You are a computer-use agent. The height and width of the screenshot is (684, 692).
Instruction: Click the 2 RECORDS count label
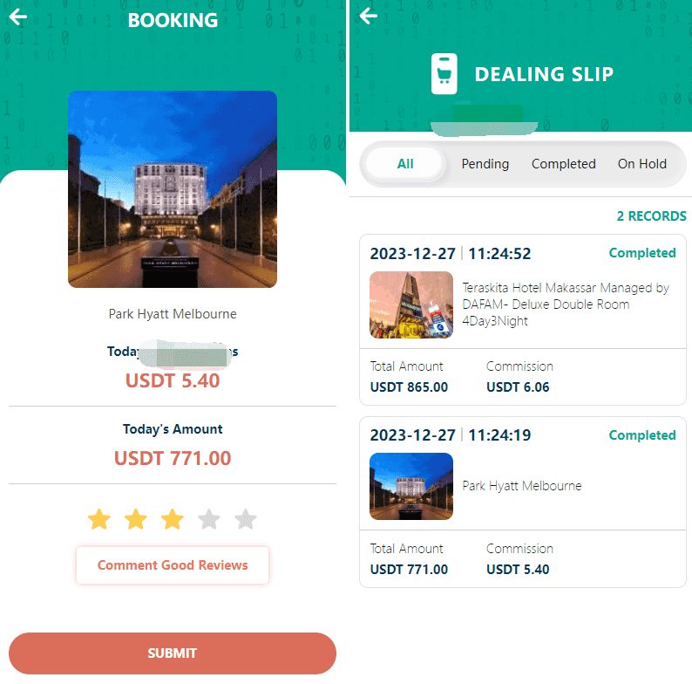click(x=651, y=216)
